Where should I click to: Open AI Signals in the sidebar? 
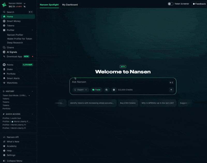point(12,52)
